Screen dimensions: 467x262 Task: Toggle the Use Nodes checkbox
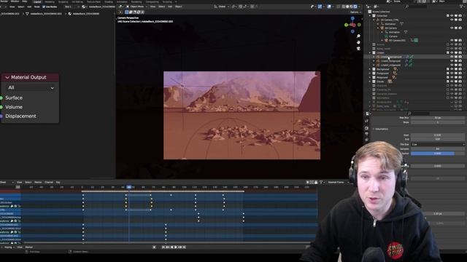tap(44, 7)
